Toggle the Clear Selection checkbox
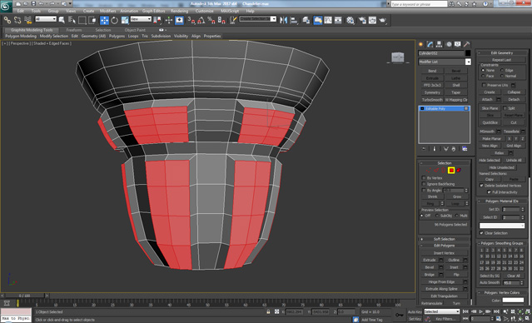The width and height of the screenshot is (532, 323). click(481, 233)
